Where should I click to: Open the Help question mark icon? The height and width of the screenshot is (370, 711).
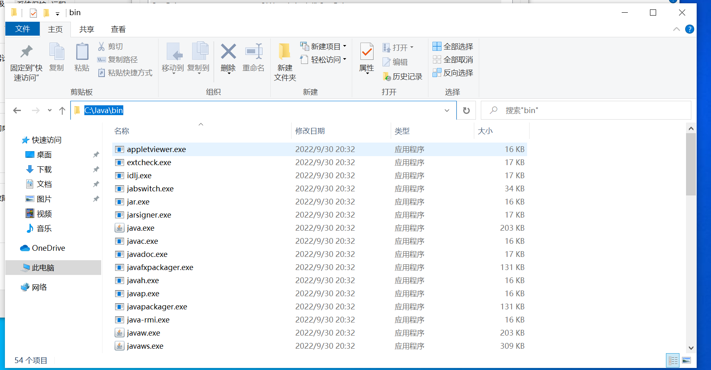tap(690, 29)
